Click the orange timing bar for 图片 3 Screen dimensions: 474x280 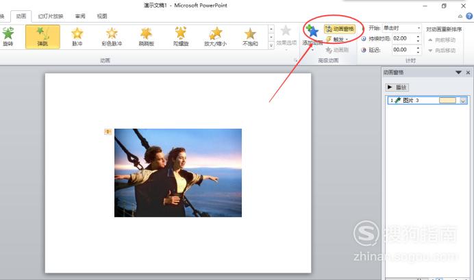point(447,100)
